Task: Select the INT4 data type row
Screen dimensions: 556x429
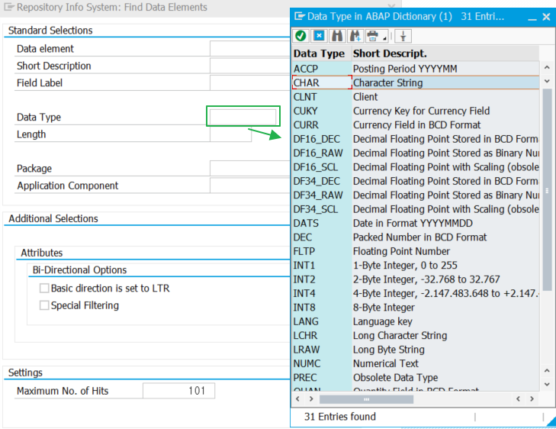Action: (304, 293)
